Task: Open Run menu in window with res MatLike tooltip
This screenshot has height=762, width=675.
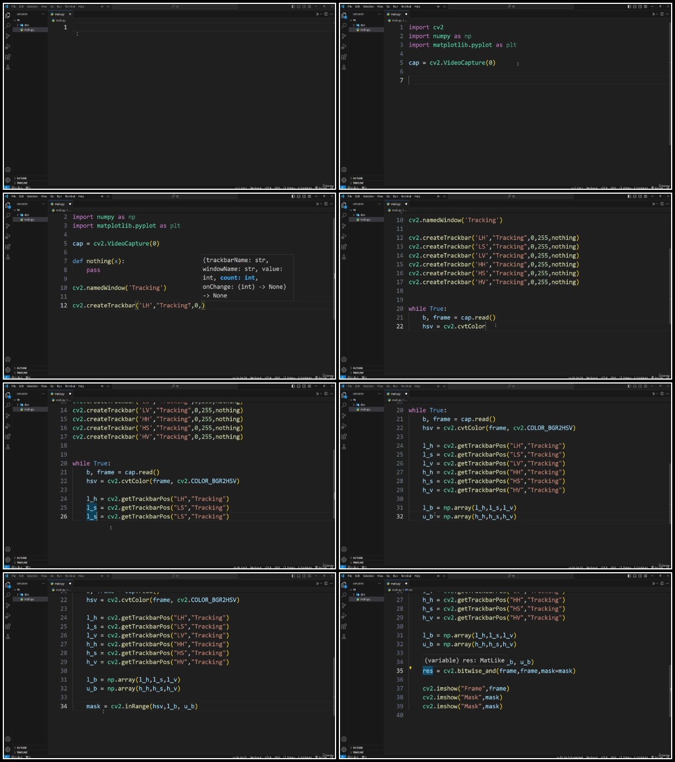Action: pyautogui.click(x=396, y=576)
